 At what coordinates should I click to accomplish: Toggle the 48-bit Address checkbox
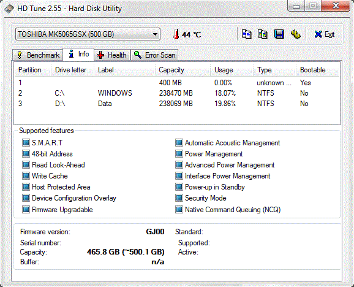pyautogui.click(x=26, y=154)
